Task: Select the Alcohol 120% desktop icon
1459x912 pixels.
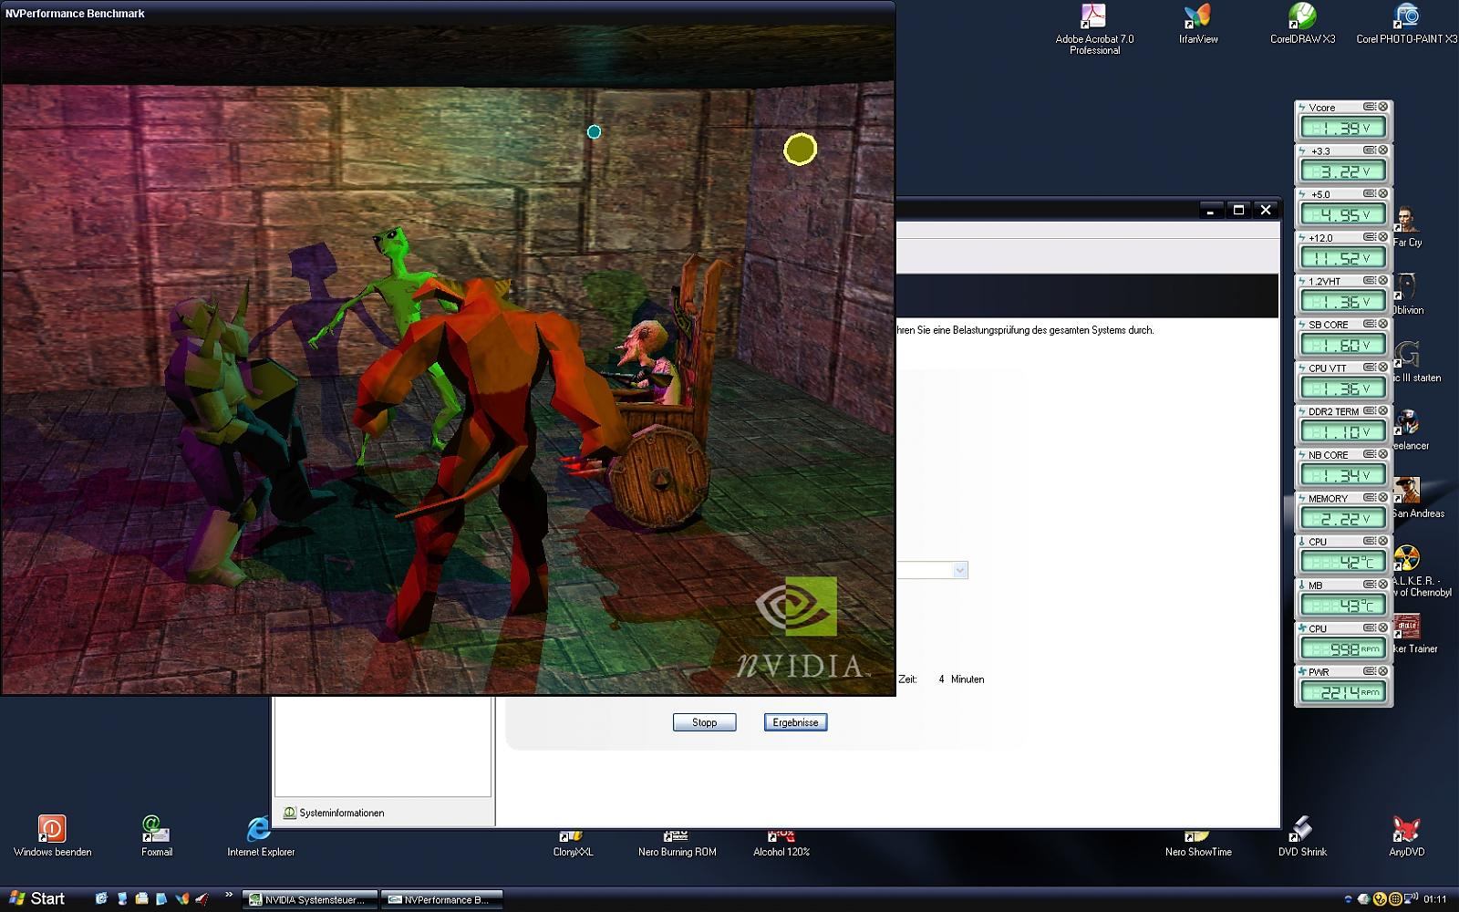Action: [781, 844]
